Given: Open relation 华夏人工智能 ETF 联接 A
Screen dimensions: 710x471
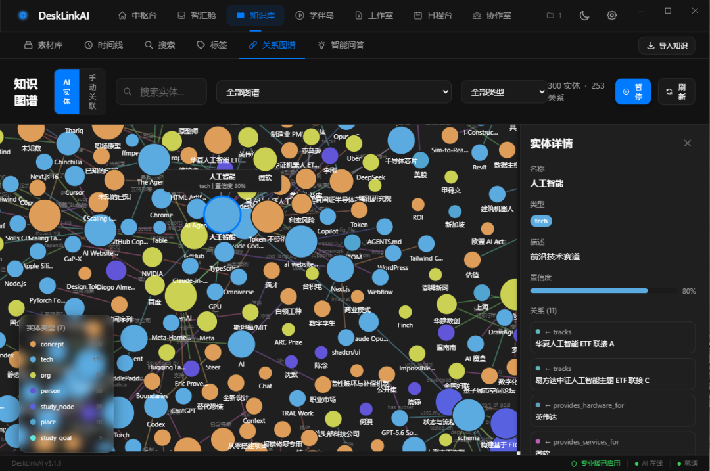Looking at the screenshot, I should click(613, 338).
